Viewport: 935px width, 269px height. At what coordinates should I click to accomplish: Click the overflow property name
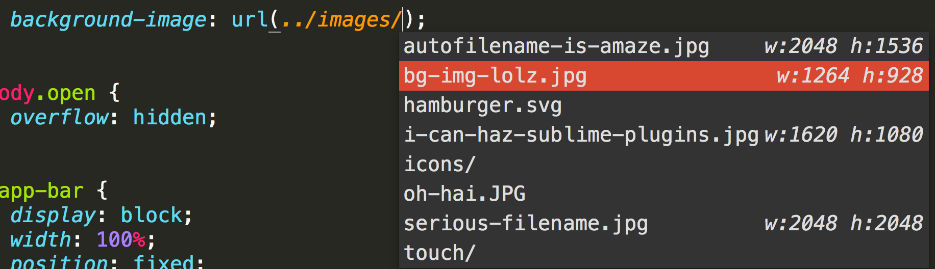[59, 118]
